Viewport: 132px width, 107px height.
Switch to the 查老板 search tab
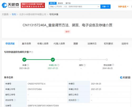[60, 3]
